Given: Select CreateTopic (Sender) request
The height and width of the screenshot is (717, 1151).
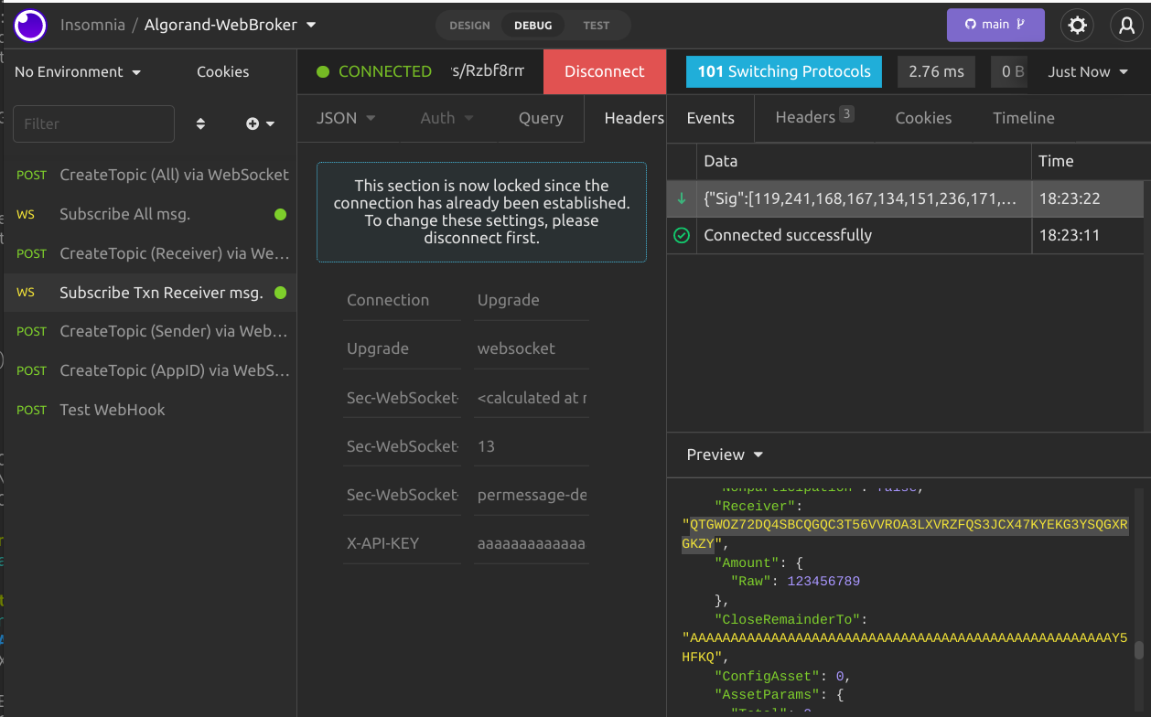Looking at the screenshot, I should point(150,331).
